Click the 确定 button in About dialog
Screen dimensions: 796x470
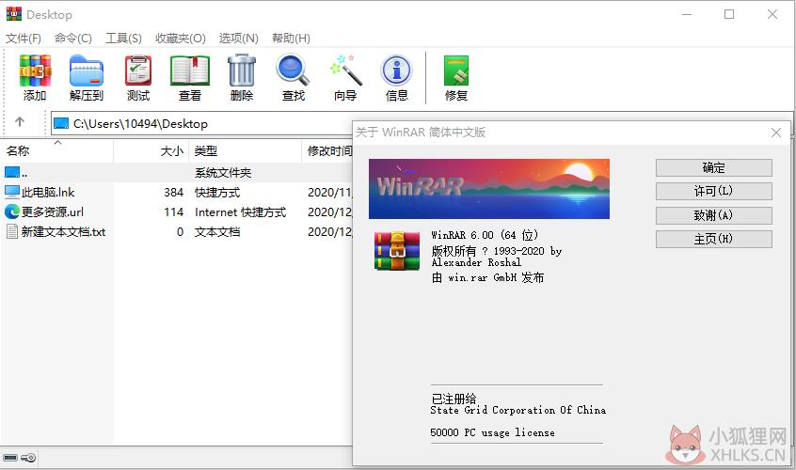(x=714, y=168)
